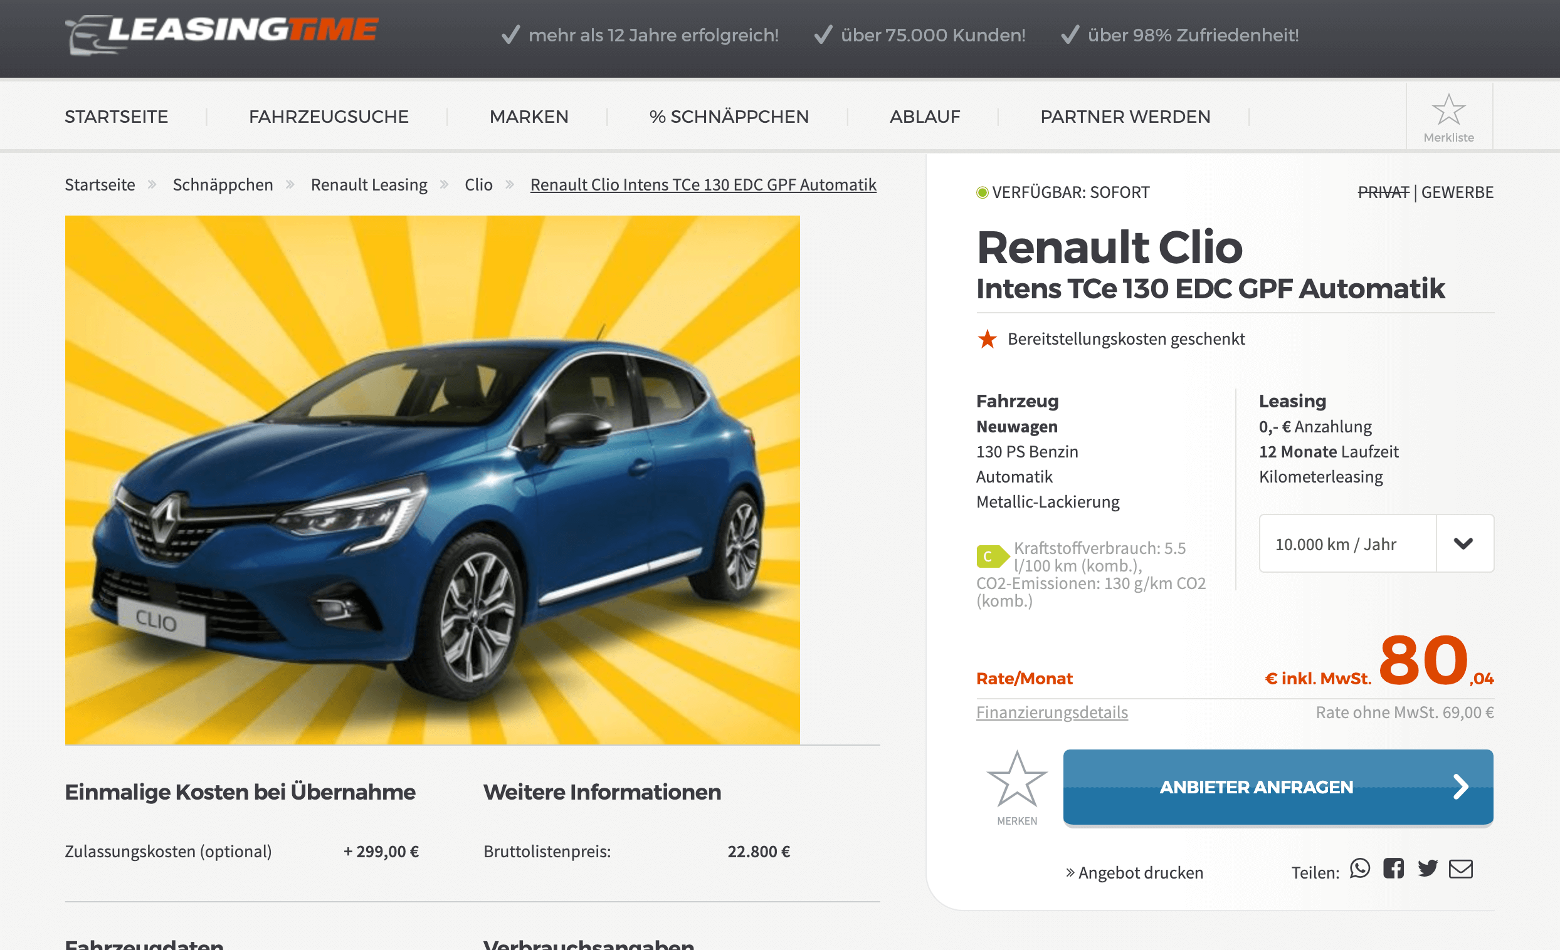Screen dimensions: 1560x950
Task: Click the Renault Clio heading
Action: [1109, 247]
